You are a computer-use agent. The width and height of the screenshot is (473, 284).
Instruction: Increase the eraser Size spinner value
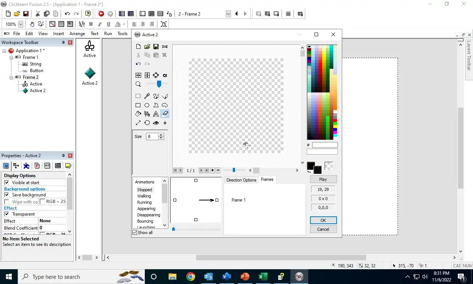tap(161, 135)
